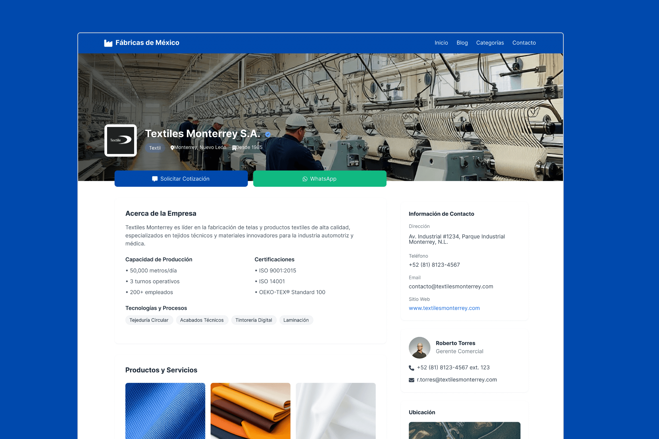The width and height of the screenshot is (659, 439).
Task: Select the Tintorería Digital tag
Action: pyautogui.click(x=254, y=320)
